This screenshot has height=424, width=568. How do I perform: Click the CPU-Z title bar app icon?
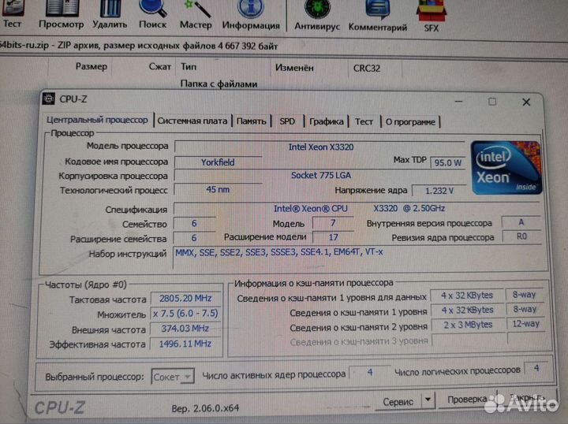49,99
